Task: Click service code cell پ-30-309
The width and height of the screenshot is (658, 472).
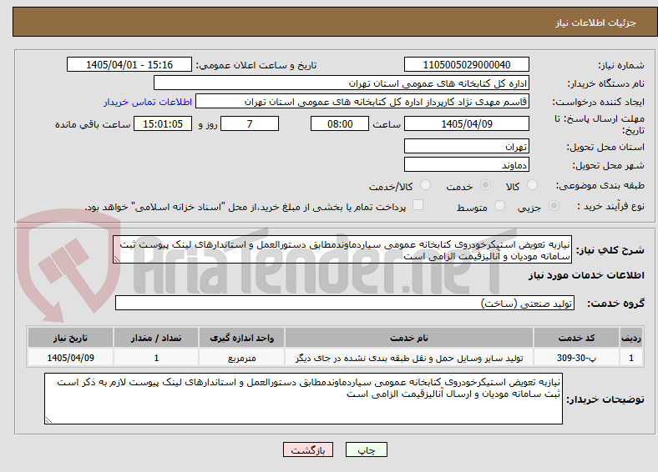Action: 577,358
